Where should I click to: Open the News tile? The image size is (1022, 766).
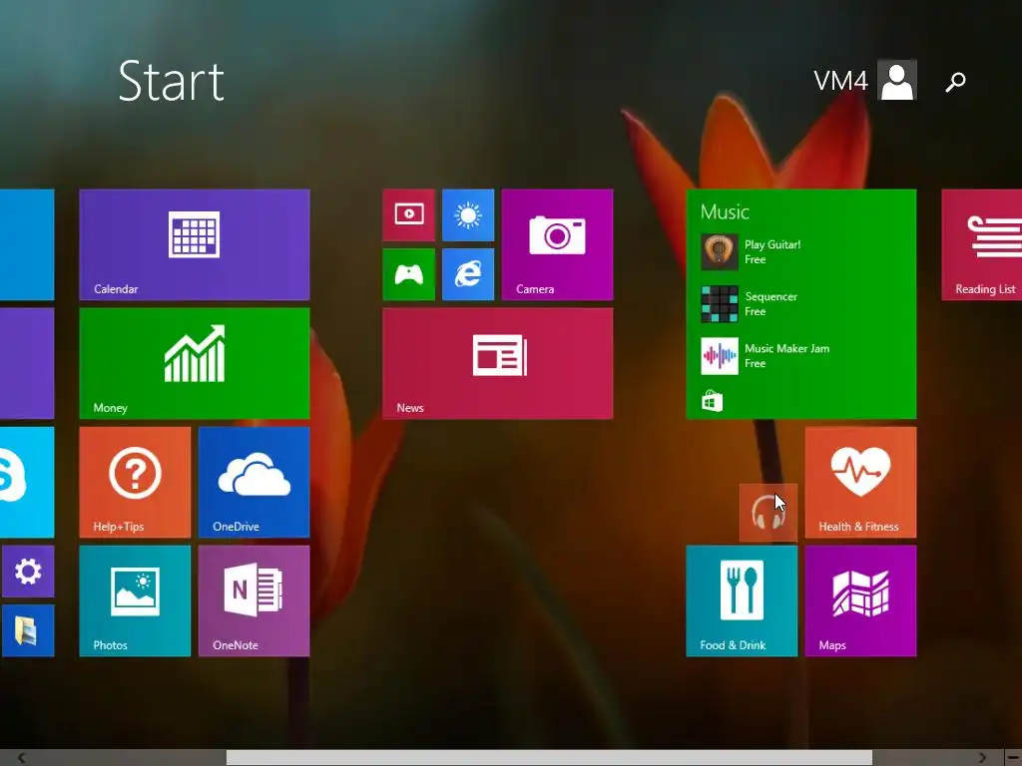[497, 363]
